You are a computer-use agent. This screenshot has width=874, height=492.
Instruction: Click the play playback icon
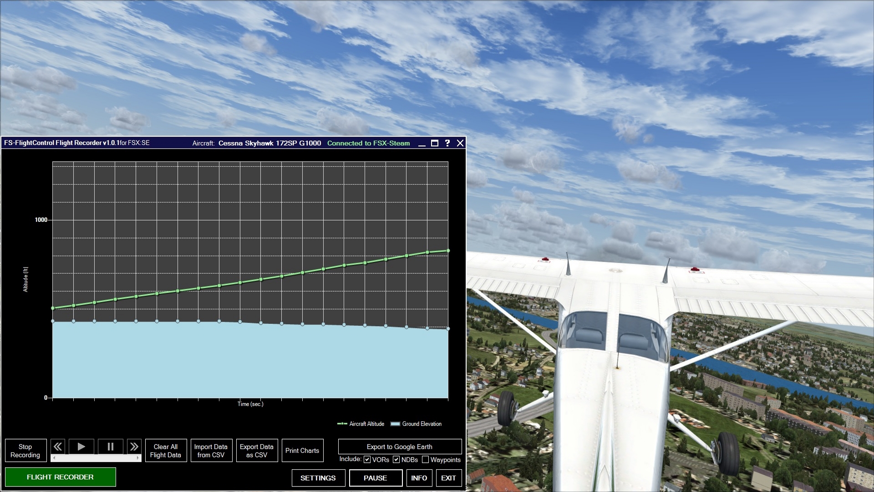(81, 446)
